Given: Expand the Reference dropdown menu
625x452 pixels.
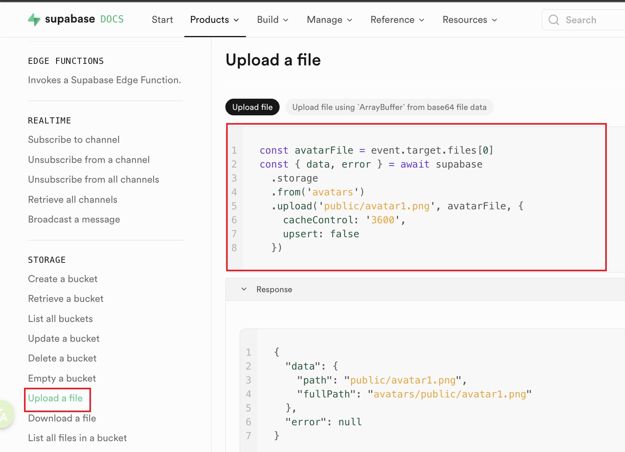Looking at the screenshot, I should [x=397, y=20].
